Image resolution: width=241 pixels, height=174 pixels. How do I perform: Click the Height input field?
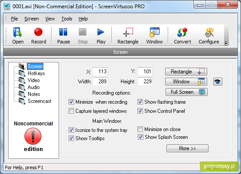click(145, 82)
